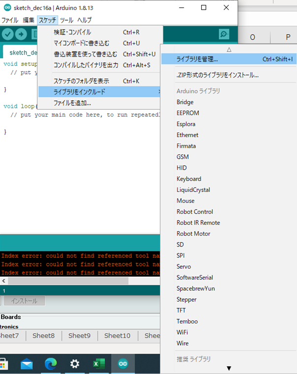Open the ファイル menu

click(10, 20)
